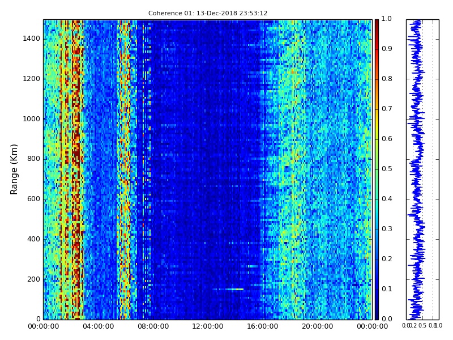453x340 pixels.
Task: Click the colorbar tick label '0.4'
Action: click(x=387, y=199)
